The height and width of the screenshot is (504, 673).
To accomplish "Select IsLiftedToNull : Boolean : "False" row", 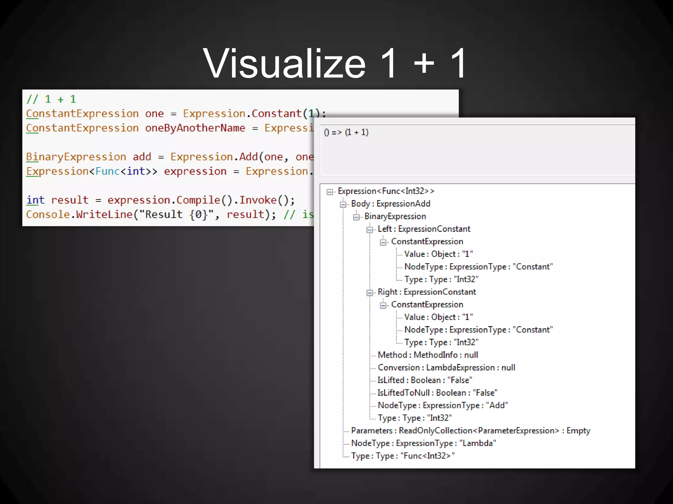I will [437, 393].
